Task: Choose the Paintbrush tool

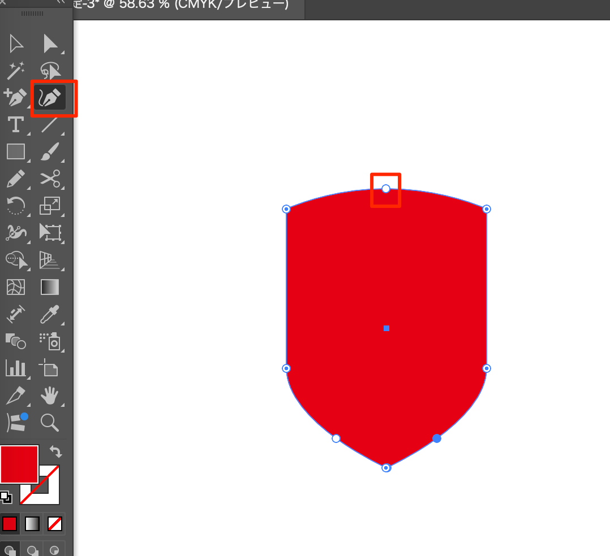Action: [50, 151]
